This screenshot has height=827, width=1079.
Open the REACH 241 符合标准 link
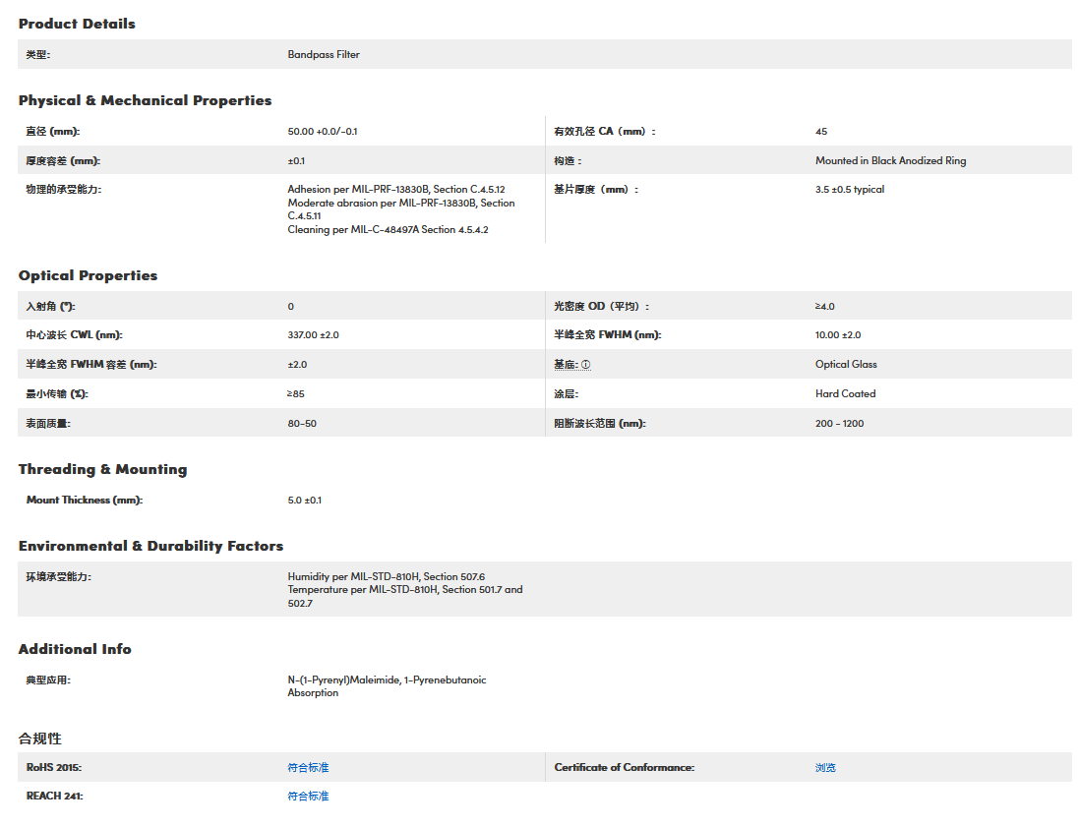308,796
